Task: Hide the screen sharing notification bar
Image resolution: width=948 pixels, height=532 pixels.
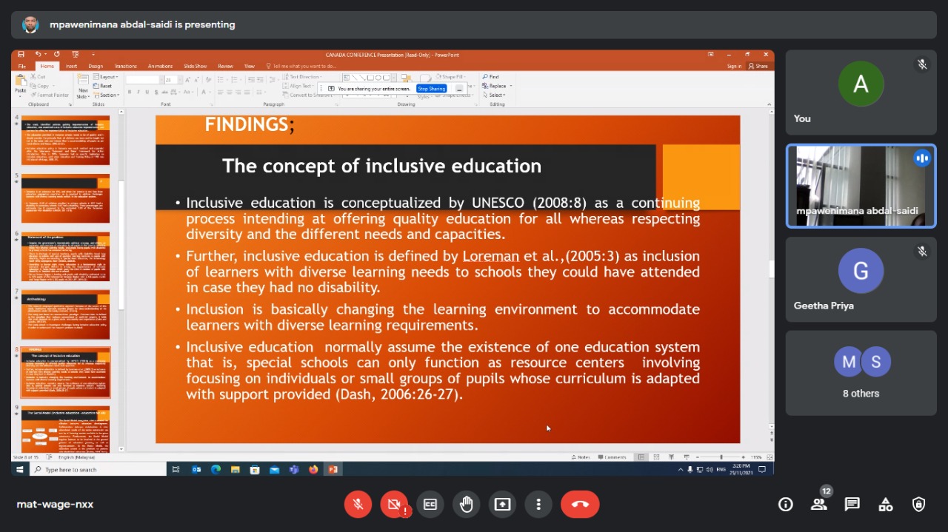Action: 459,89
